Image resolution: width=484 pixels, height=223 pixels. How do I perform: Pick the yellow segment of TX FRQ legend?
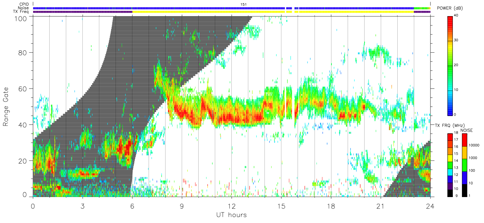[450, 157]
